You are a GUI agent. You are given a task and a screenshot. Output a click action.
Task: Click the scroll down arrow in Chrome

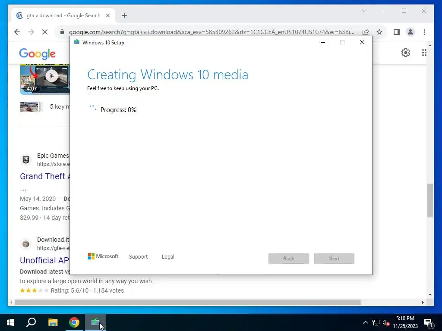[x=430, y=295]
